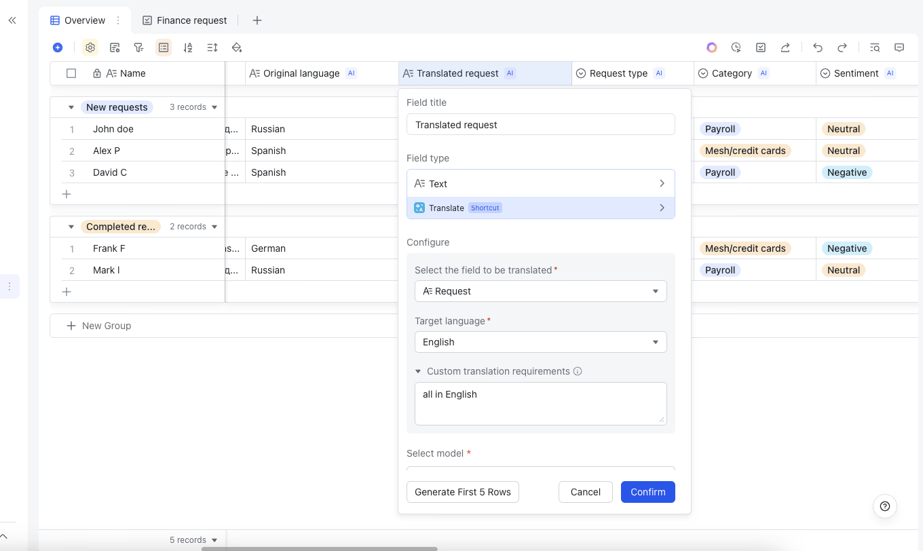923x551 pixels.
Task: Open the field to be translated dropdown
Action: [x=540, y=291]
